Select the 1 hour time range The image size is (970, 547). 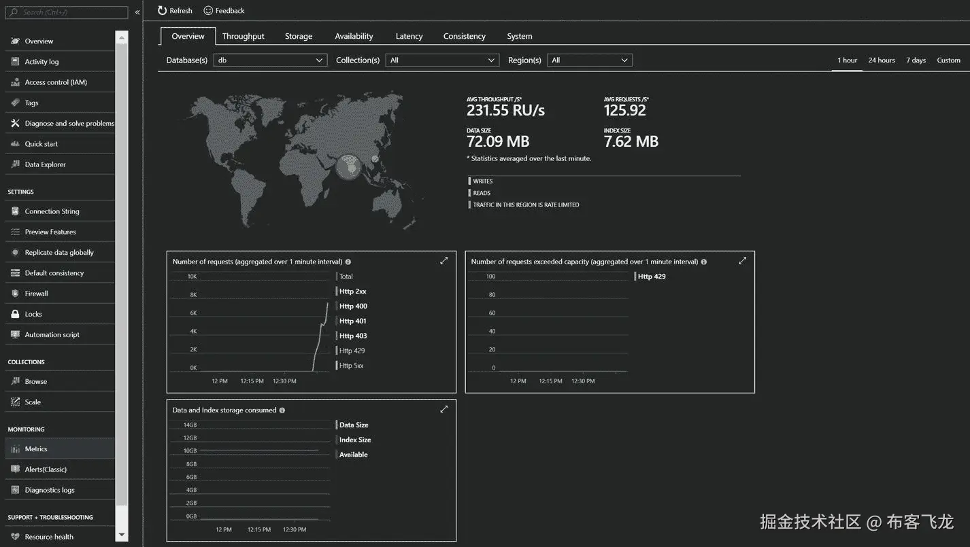click(847, 60)
